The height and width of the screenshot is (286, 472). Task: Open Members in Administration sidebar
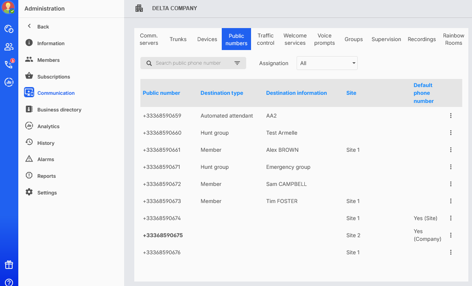click(x=48, y=60)
